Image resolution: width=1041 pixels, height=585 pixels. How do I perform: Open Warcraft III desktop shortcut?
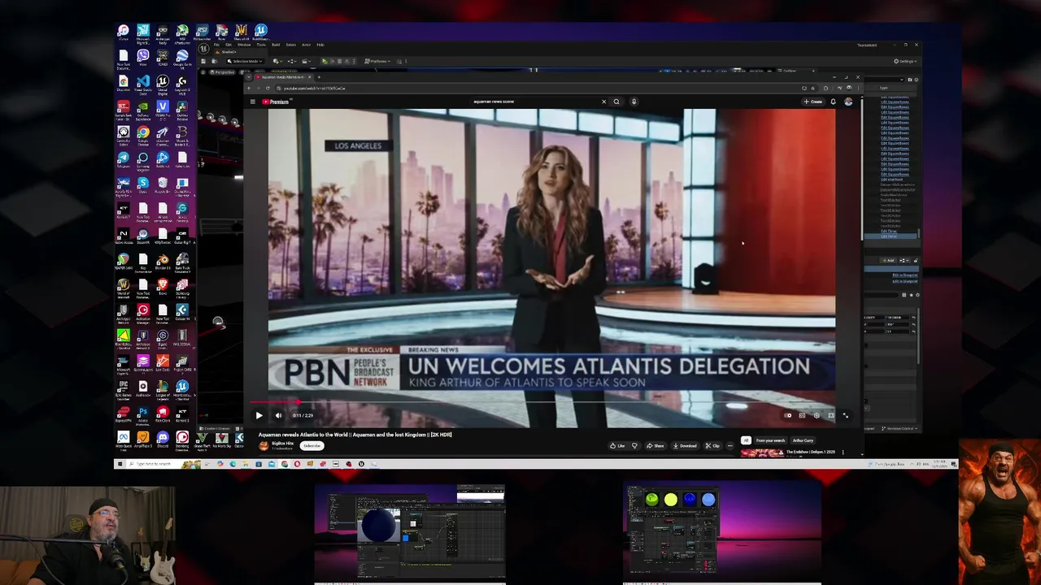[242, 33]
